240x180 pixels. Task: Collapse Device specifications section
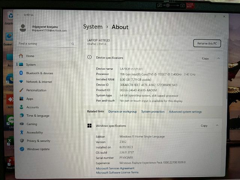(219, 58)
